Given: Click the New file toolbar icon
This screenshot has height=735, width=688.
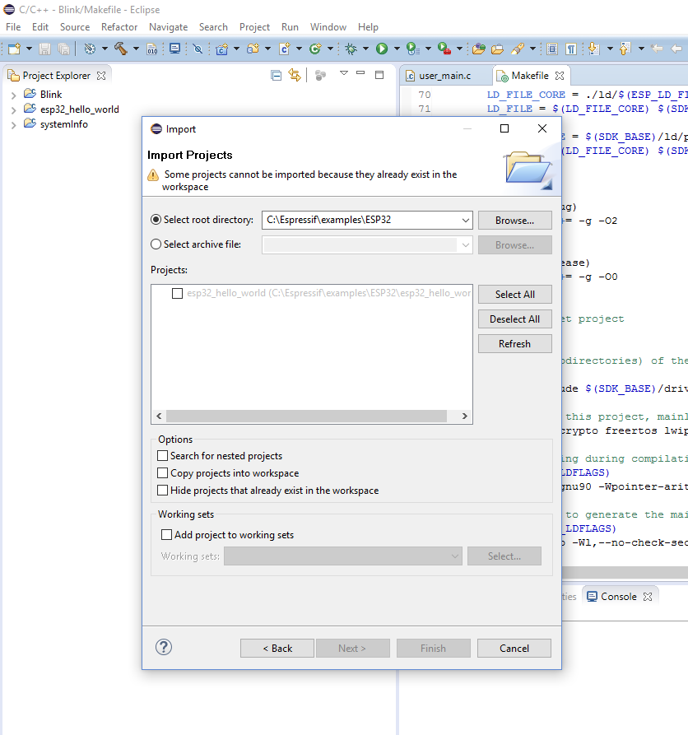Looking at the screenshot, I should tap(14, 49).
